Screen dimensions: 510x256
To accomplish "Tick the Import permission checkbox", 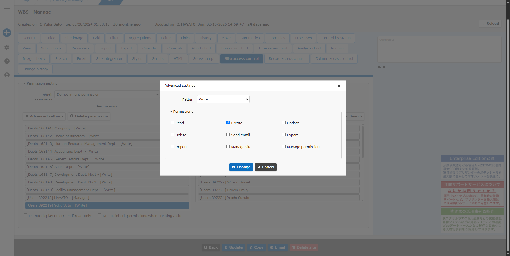I will tap(172, 146).
